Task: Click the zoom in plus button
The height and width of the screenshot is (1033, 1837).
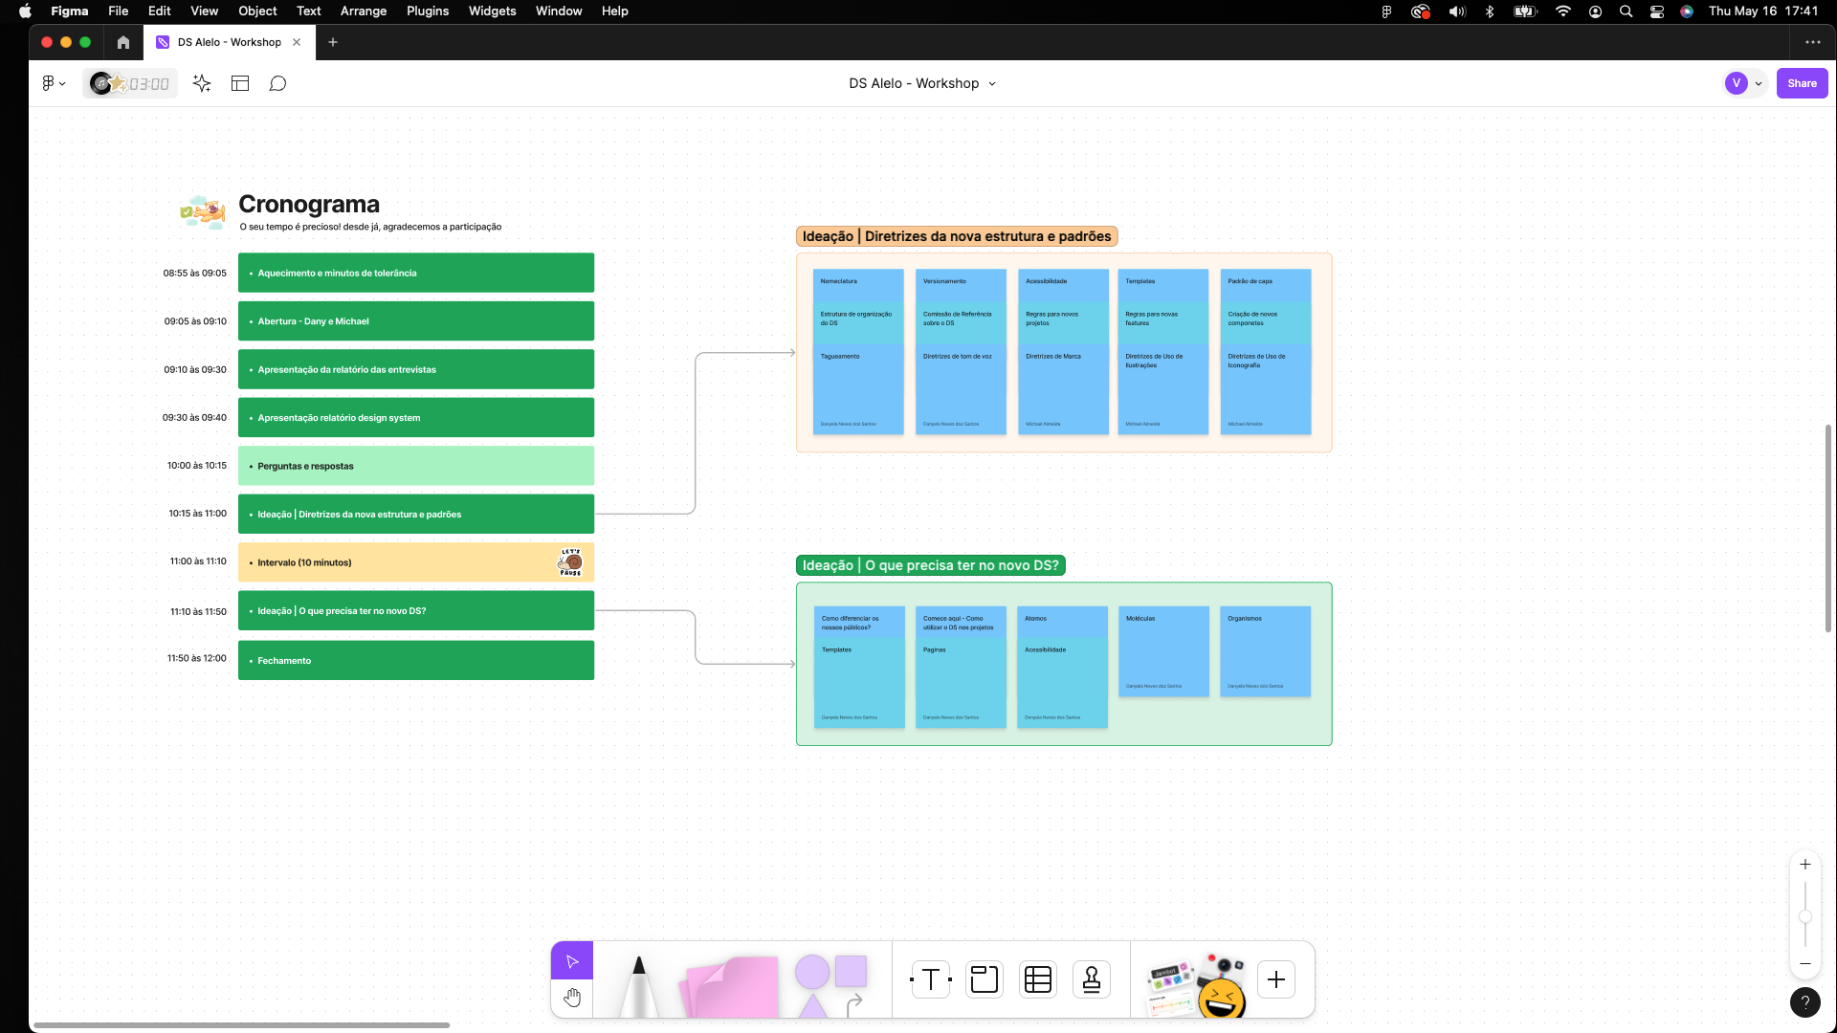Action: pos(1804,865)
